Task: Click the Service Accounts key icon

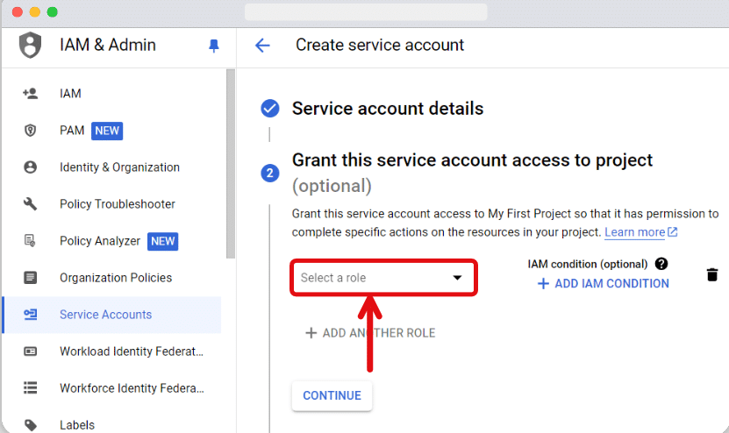Action: [x=30, y=315]
